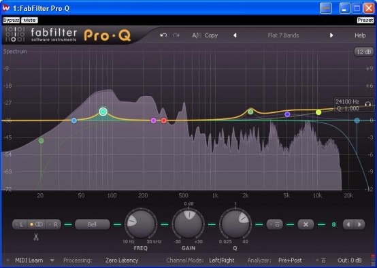
Task: Click the undo arrow icon
Action: point(163,35)
